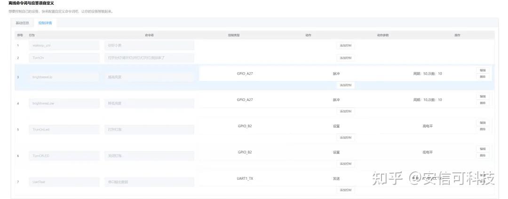Click the 周期:50,次数:10 parameter text

coord(427,74)
